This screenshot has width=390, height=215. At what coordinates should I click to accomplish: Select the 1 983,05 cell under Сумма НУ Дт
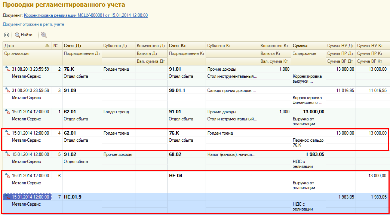click(x=341, y=197)
